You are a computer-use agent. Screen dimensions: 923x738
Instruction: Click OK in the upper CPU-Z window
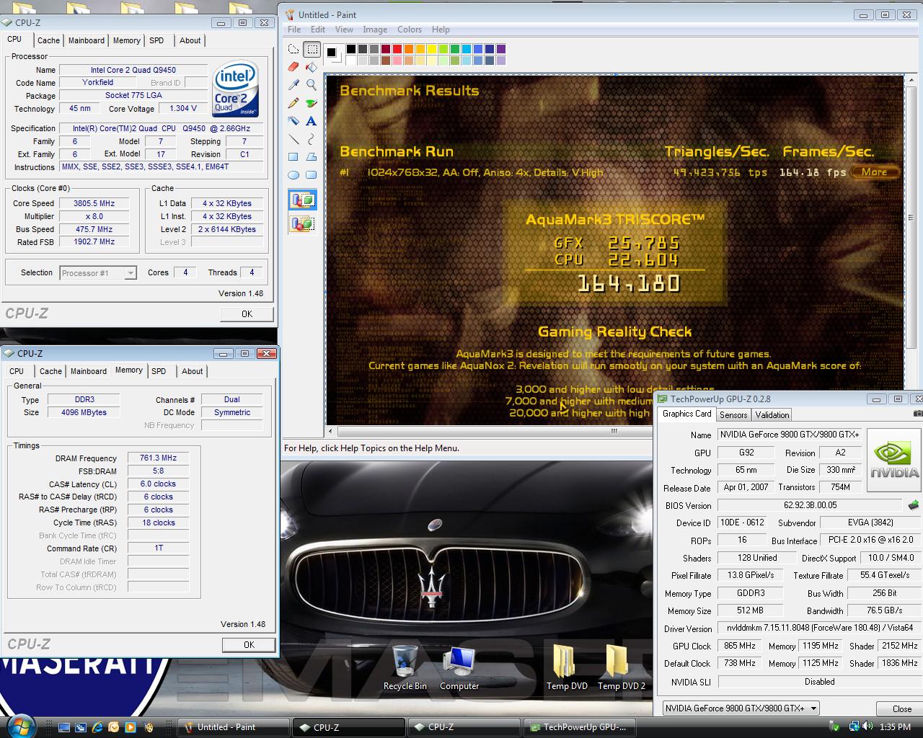247,314
